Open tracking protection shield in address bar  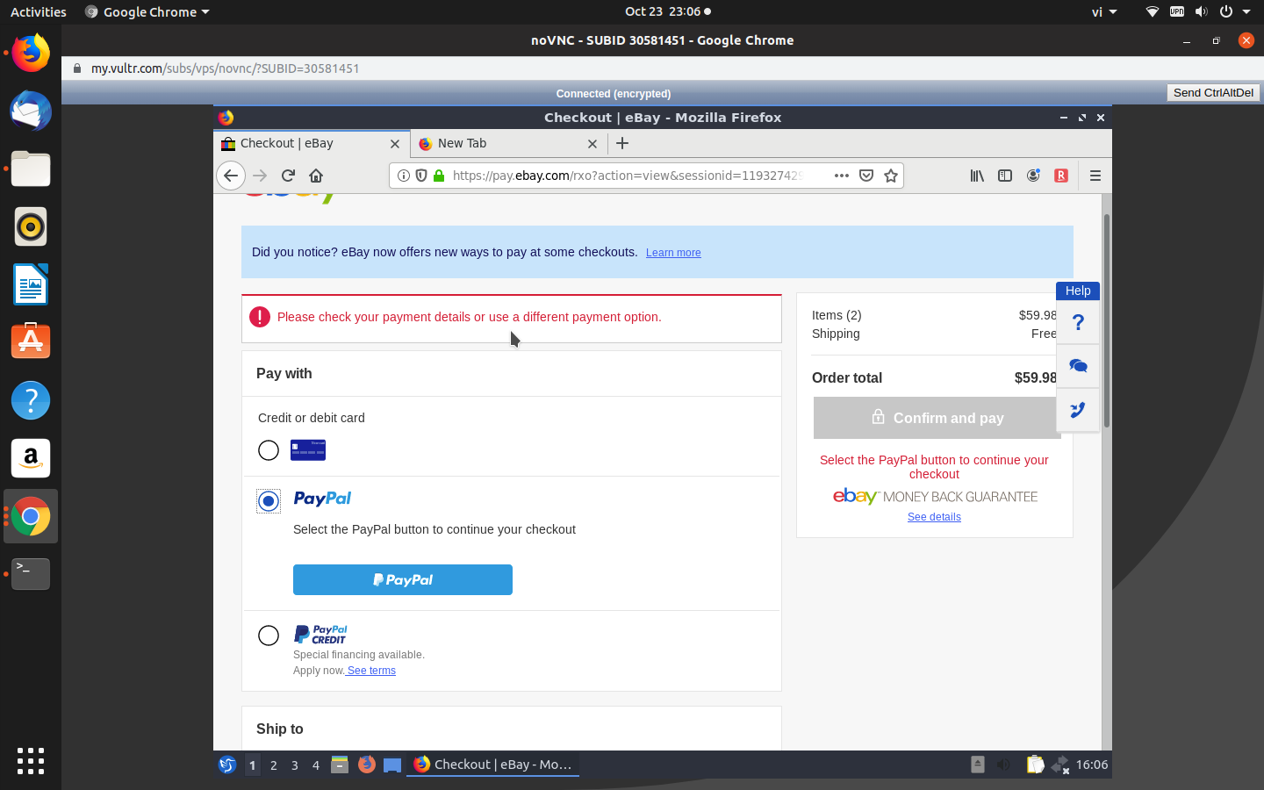coord(421,176)
